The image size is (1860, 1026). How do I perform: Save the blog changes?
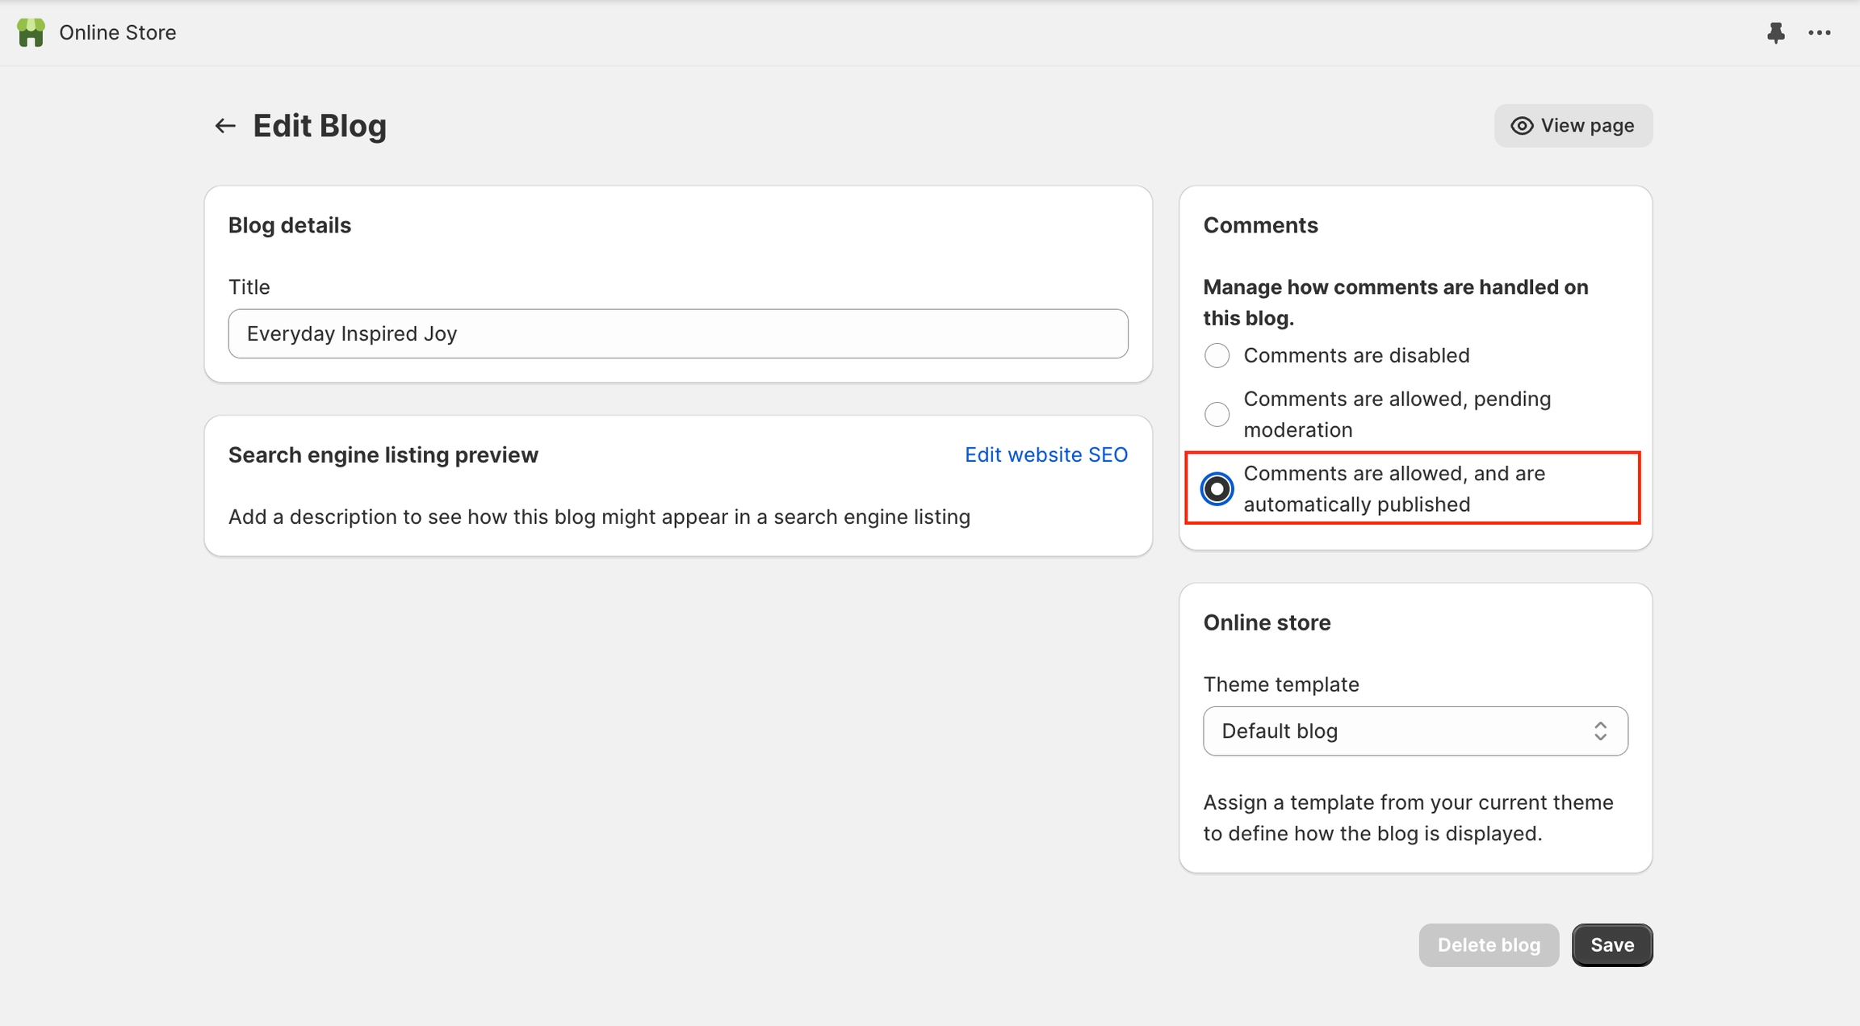(x=1611, y=944)
